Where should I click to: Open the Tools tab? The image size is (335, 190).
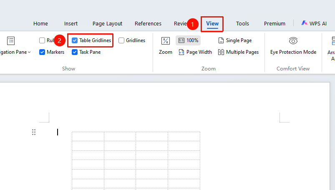[x=242, y=23]
